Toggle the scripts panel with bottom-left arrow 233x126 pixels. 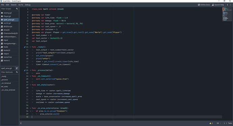pos(21,123)
